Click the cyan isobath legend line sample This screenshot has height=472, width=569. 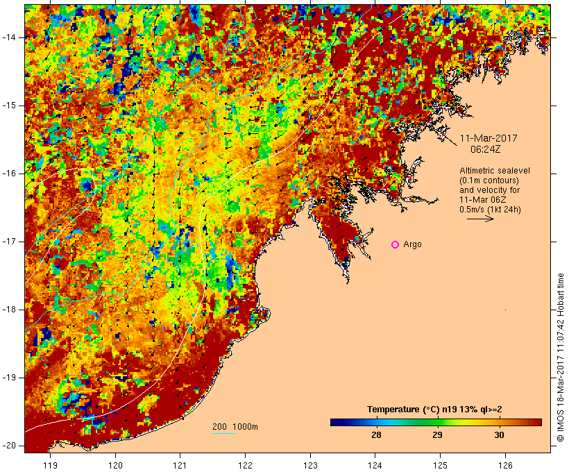click(224, 433)
